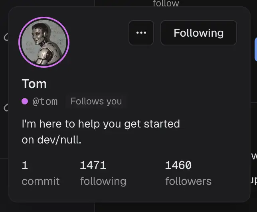Show the following list via its label

103,182
